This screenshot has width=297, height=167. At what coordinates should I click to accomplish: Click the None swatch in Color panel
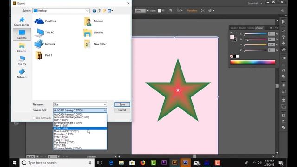click(232, 56)
